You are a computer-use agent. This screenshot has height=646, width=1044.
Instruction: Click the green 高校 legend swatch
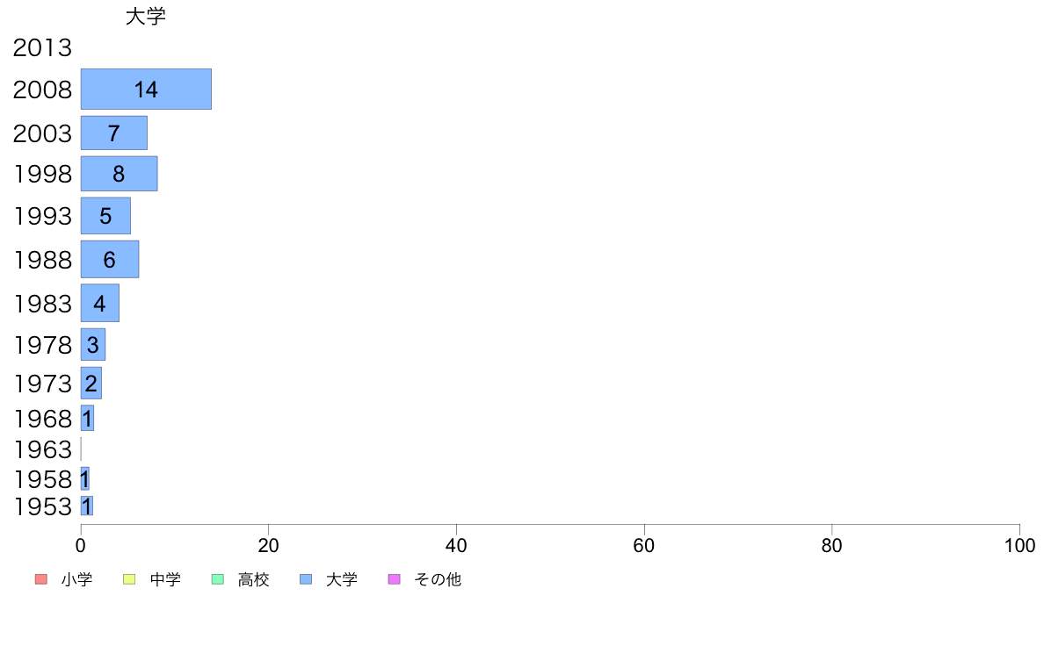tap(218, 579)
